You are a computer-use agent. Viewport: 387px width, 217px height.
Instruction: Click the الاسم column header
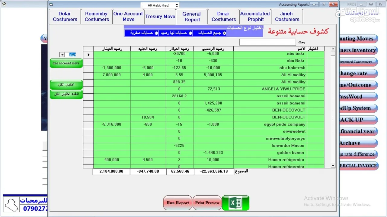tap(270, 49)
